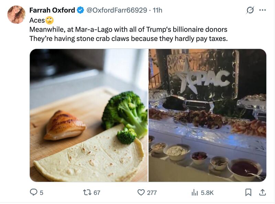The width and height of the screenshot is (275, 204).
Task: Enlarge the CPAC ice sculpture photo
Action: click(x=207, y=115)
